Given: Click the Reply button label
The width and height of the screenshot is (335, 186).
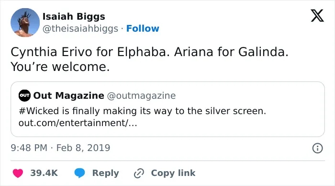Looking at the screenshot, I should coord(106,173).
